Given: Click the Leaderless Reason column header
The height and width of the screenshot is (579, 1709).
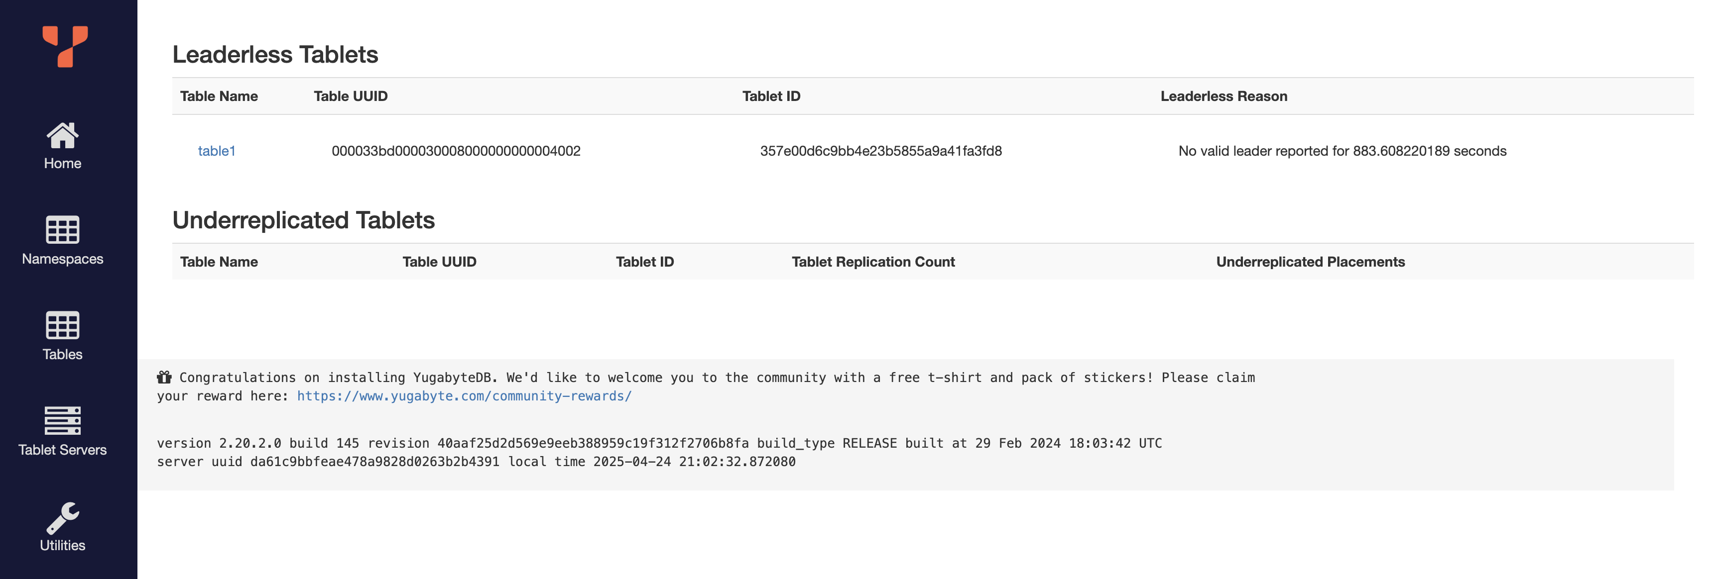Looking at the screenshot, I should point(1224,96).
